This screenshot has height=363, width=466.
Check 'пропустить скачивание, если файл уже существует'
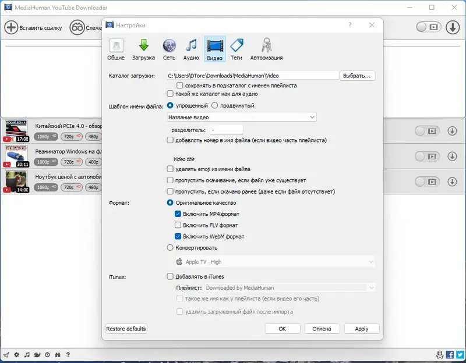[x=170, y=180]
